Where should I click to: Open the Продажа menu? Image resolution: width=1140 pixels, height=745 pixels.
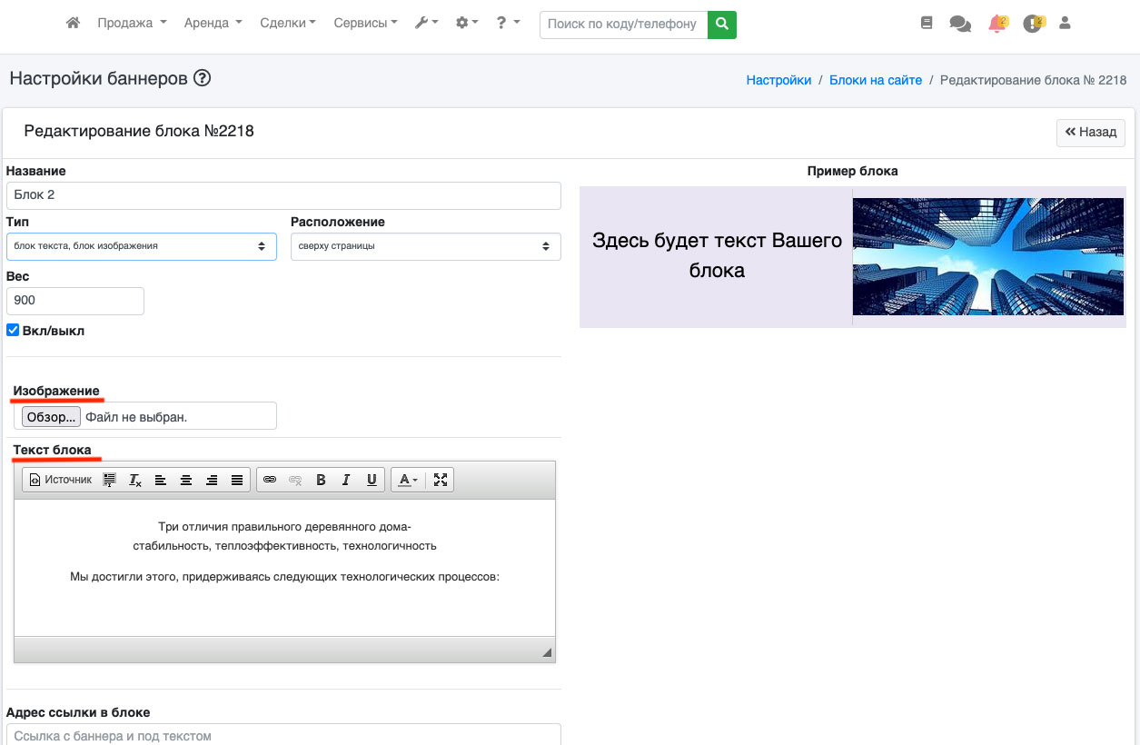tap(132, 24)
